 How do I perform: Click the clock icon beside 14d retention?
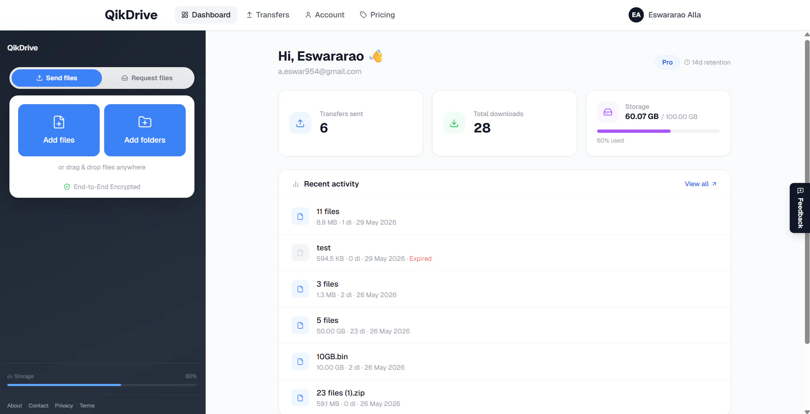click(x=687, y=62)
